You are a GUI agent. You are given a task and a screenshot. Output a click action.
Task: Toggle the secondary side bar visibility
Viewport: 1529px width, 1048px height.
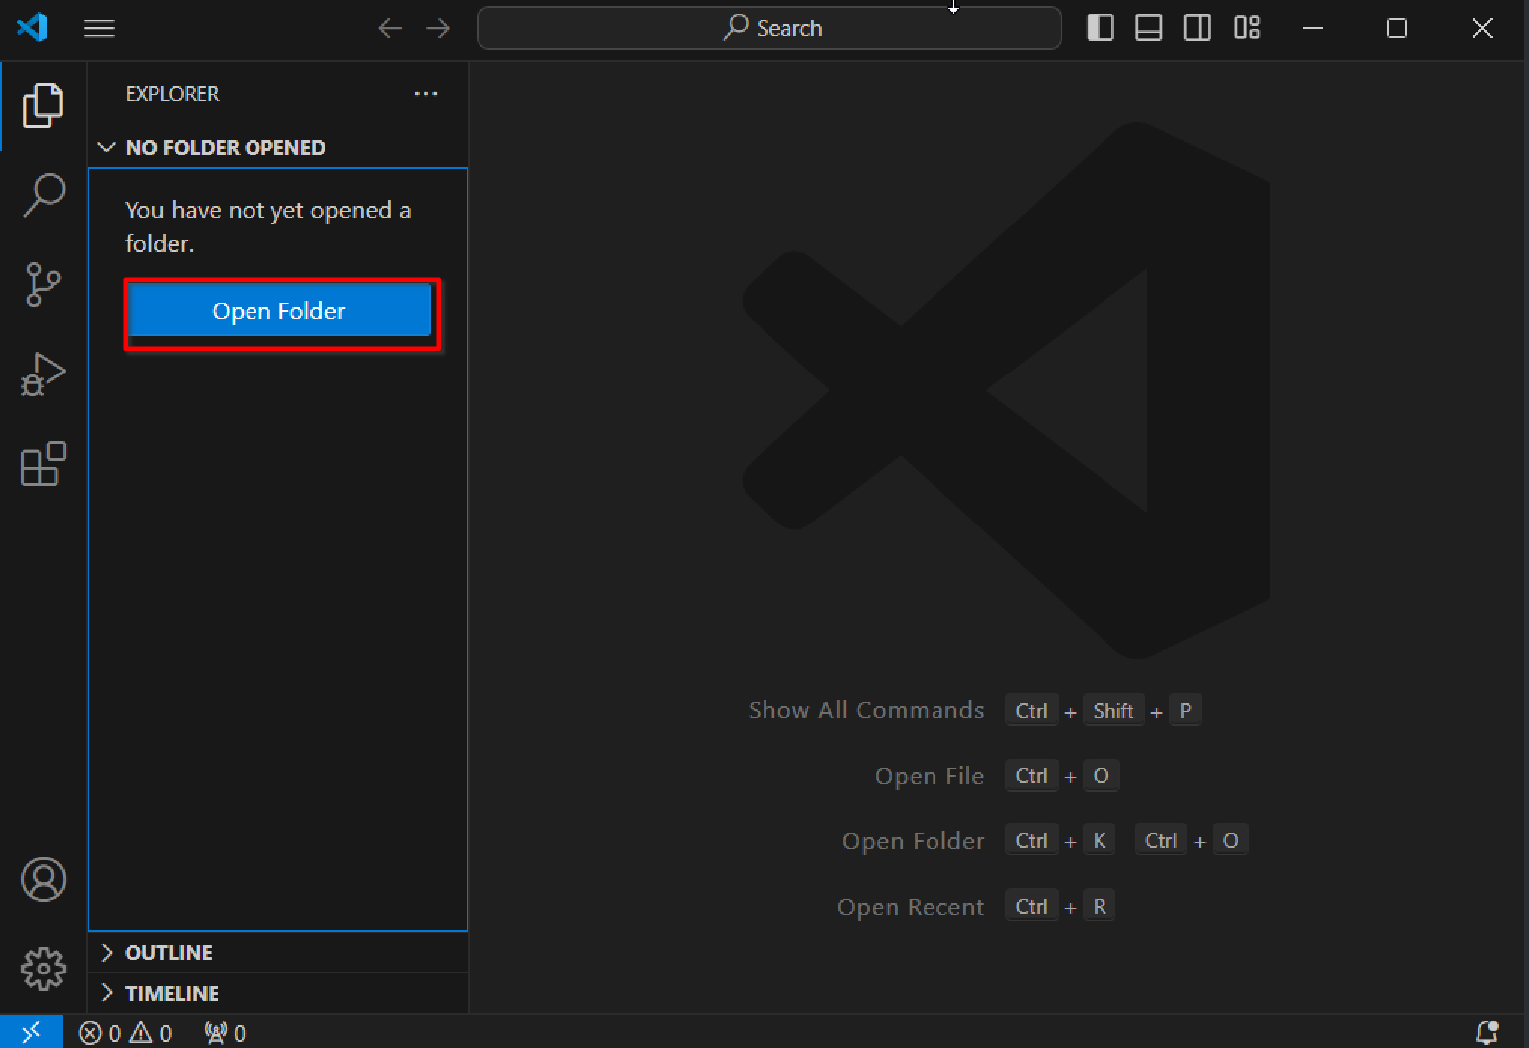click(x=1197, y=28)
